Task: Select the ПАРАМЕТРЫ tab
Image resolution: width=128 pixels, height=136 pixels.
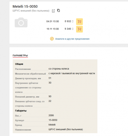Action: [20, 55]
